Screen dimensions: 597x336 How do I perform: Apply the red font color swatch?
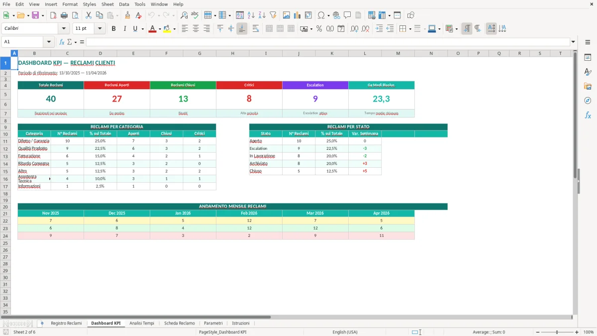(152, 29)
